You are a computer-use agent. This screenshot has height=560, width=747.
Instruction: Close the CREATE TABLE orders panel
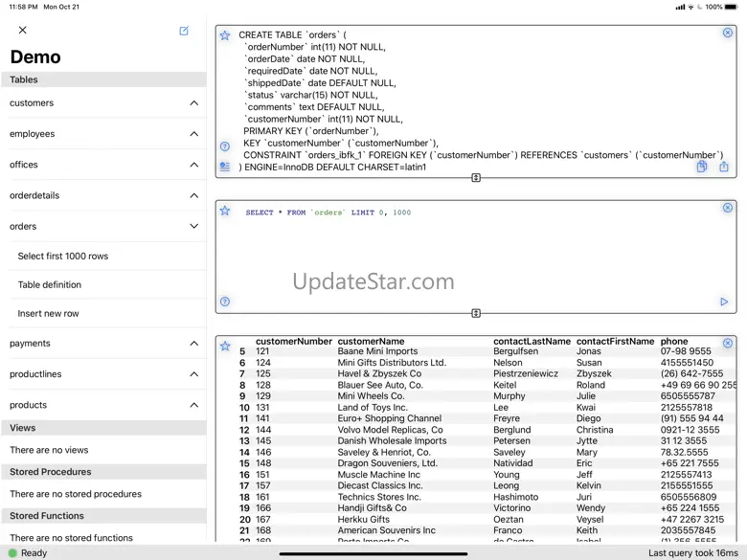tap(728, 33)
